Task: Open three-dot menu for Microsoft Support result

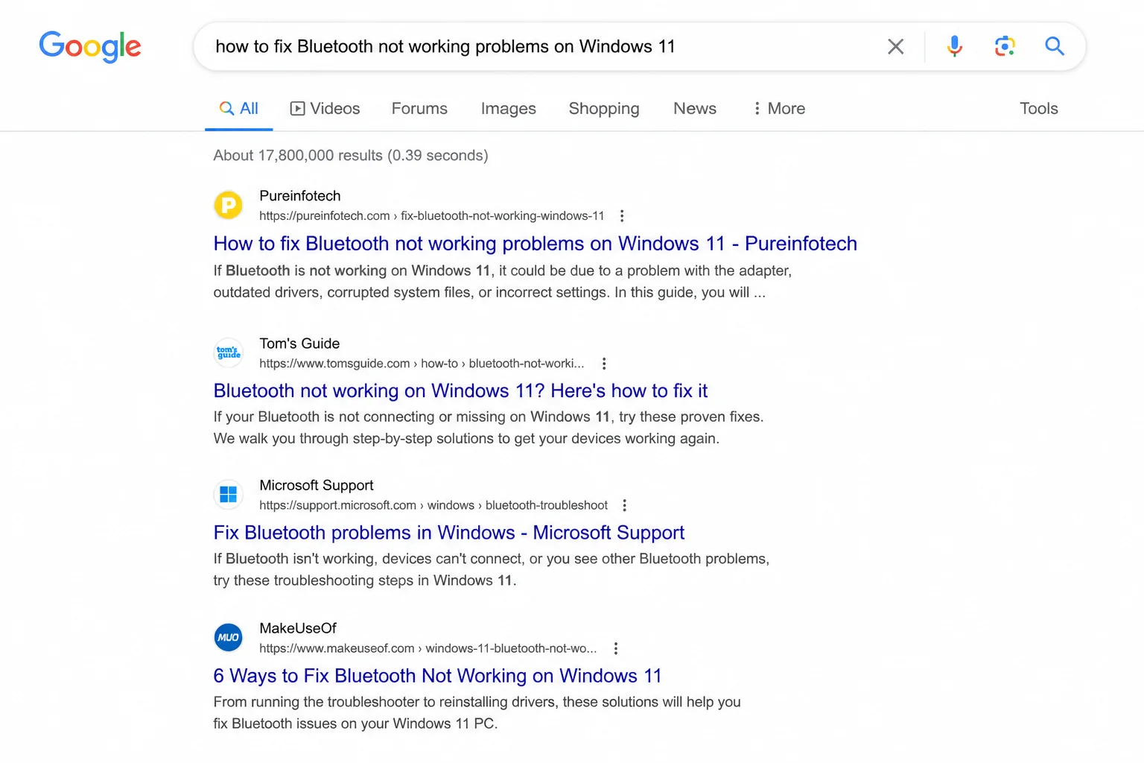Action: coord(624,505)
